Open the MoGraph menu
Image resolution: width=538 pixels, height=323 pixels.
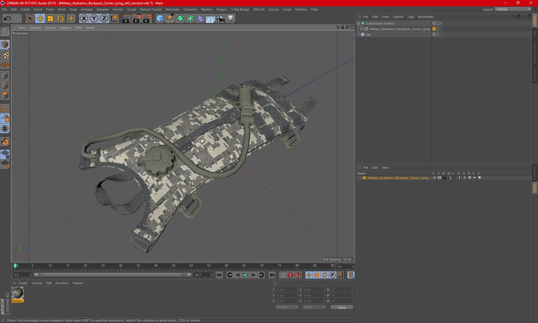pos(172,9)
